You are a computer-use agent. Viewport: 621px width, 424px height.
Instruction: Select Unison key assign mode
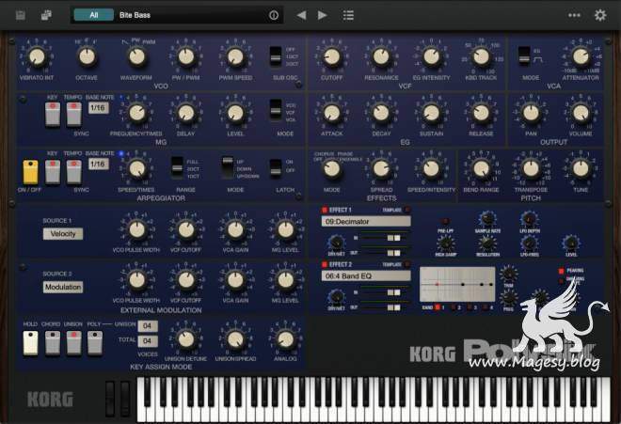tap(73, 343)
